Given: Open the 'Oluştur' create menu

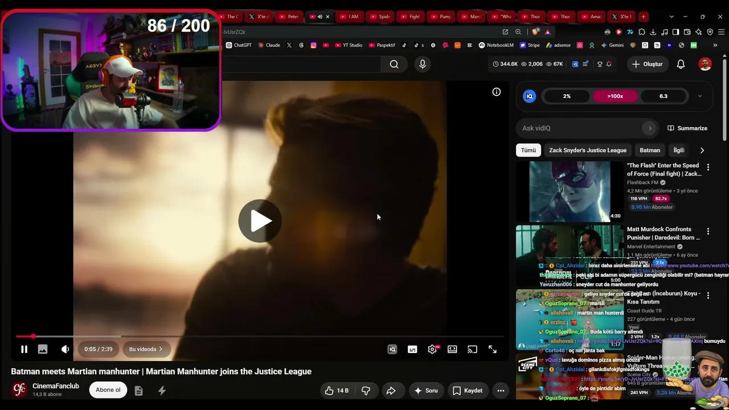Looking at the screenshot, I should click(648, 64).
